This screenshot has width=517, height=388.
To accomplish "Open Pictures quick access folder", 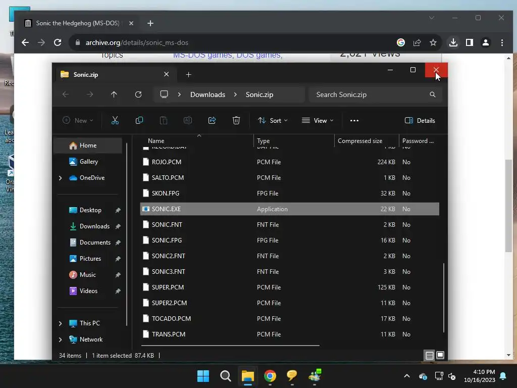I will point(90,259).
